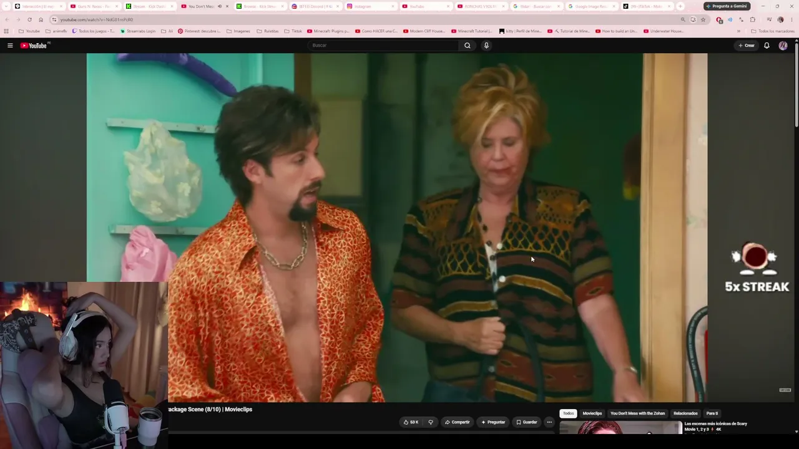Click the Preguntar ask button
The width and height of the screenshot is (799, 449).
point(493,422)
